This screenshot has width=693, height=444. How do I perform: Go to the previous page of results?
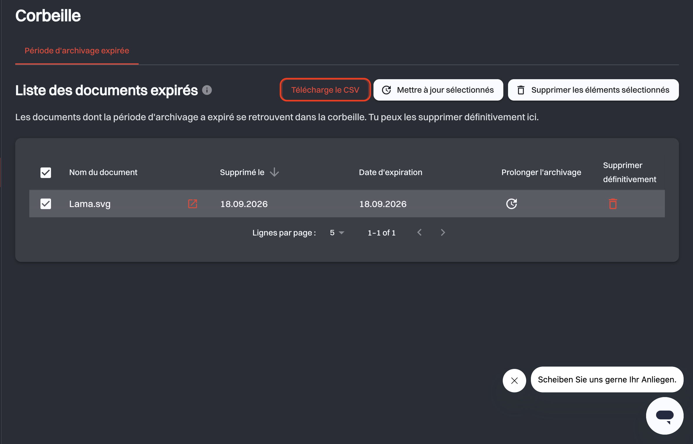[419, 233]
